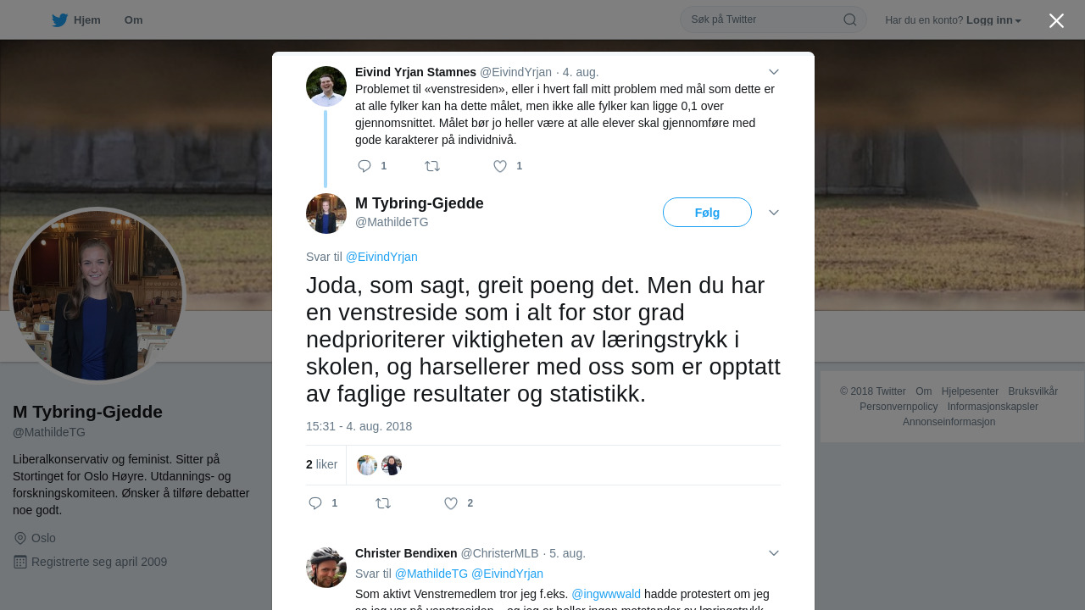Screen dimensions: 1085x610
Task: Click the Twitter bird Hjem icon
Action: 59,20
